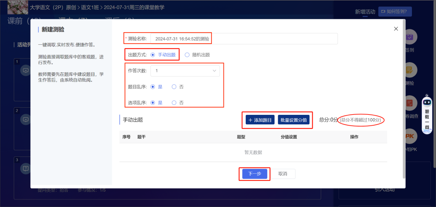This screenshot has width=436, height=207.
Task: Click the 如何签到? help button
Action: click(395, 11)
